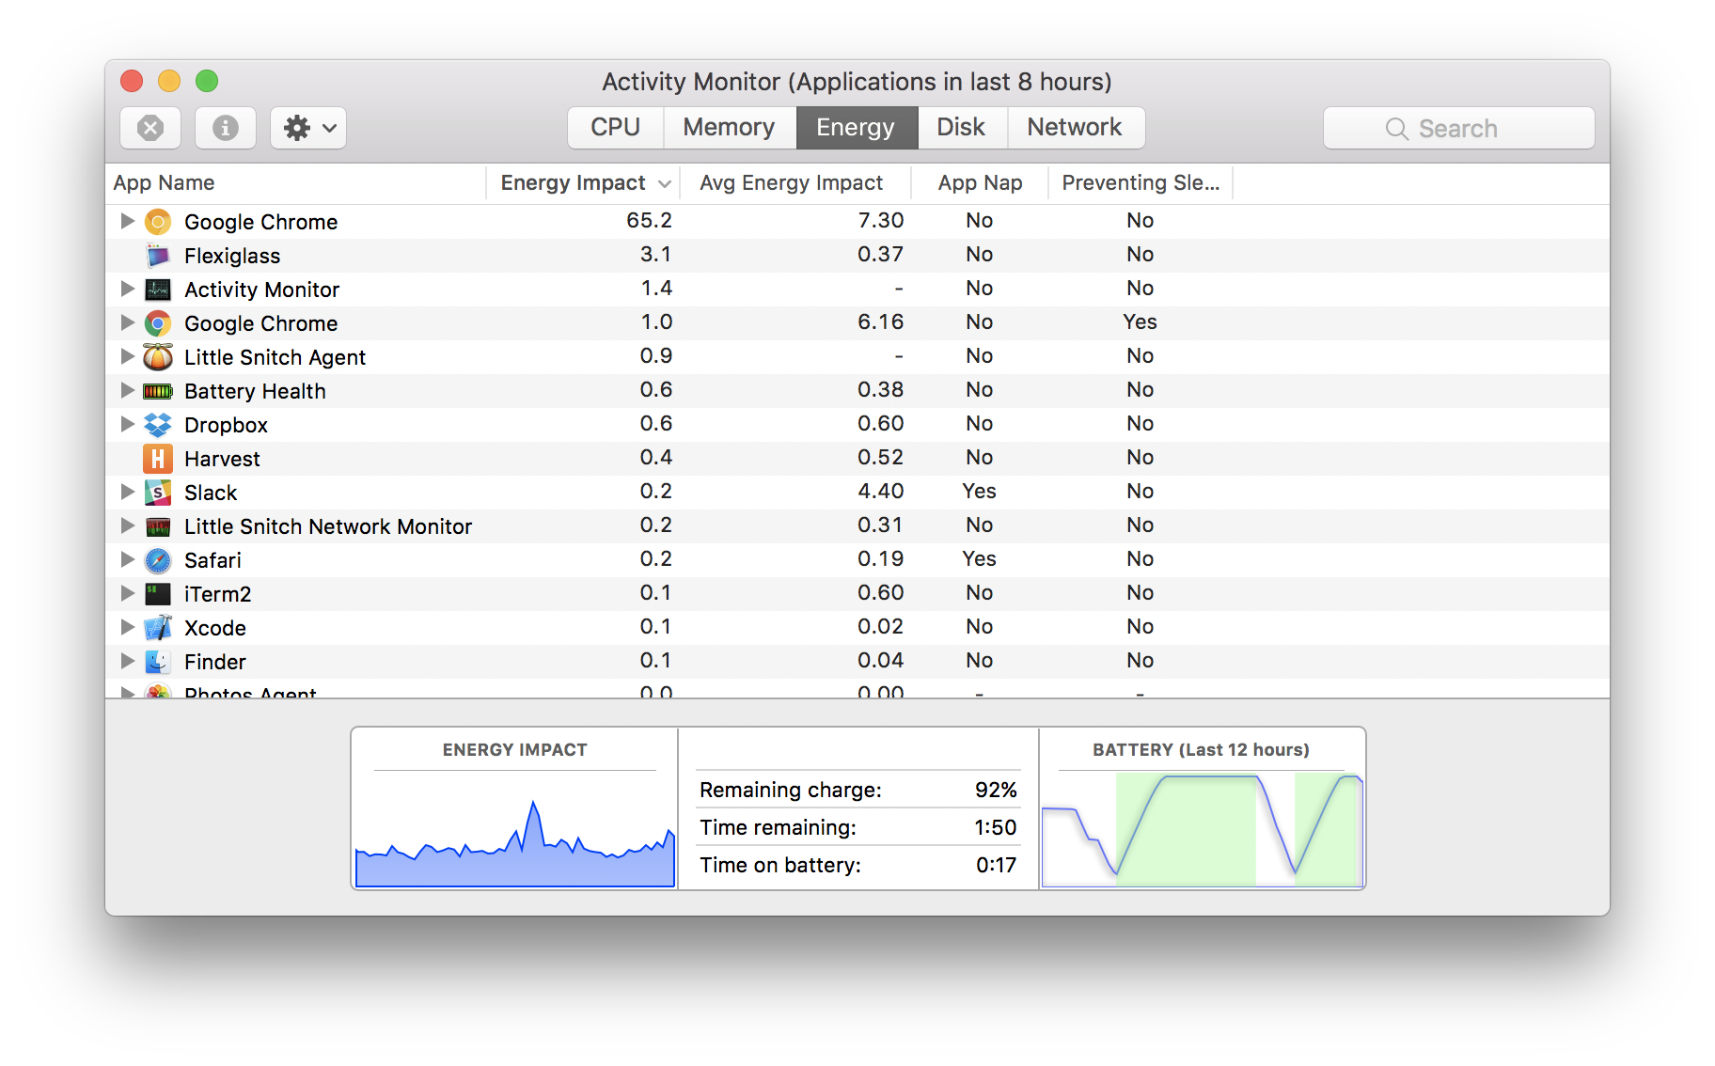Click the Xcode row name text
1715x1066 pixels.
click(x=215, y=628)
